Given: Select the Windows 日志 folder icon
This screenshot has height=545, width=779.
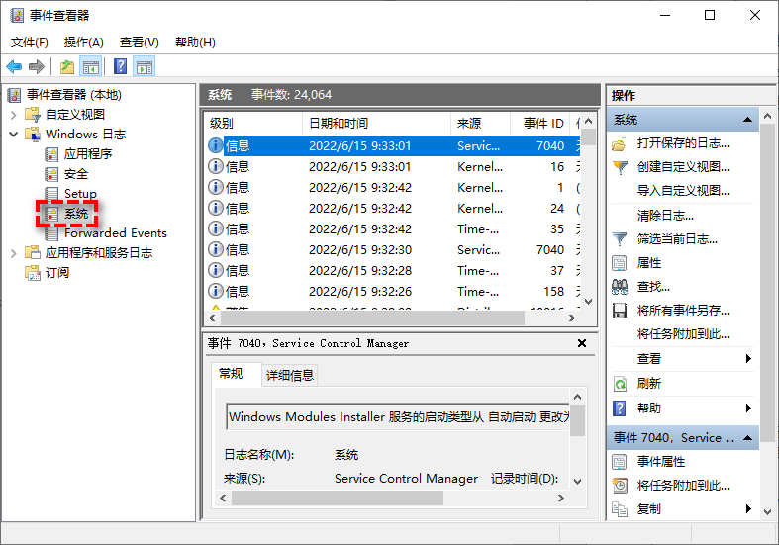Looking at the screenshot, I should [x=33, y=135].
